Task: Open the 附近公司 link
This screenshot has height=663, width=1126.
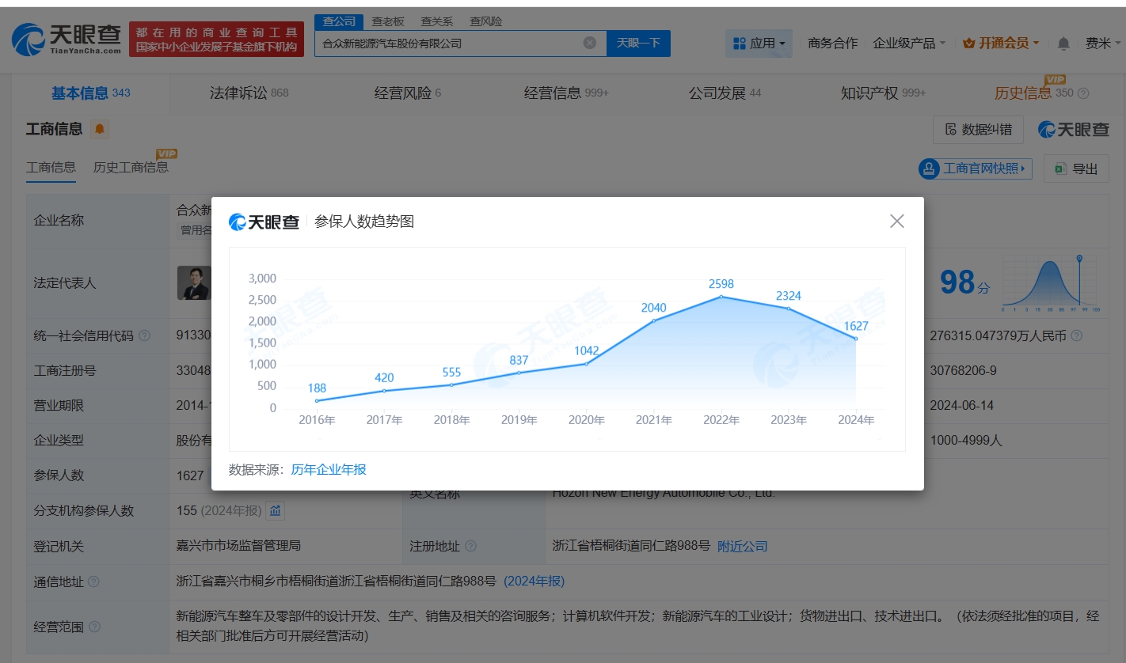Action: [742, 546]
